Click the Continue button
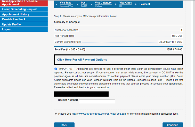The image size is (195, 127). click(x=173, y=125)
